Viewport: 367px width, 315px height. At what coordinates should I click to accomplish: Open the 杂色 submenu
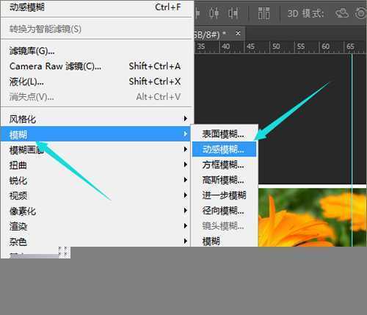[x=95, y=242]
